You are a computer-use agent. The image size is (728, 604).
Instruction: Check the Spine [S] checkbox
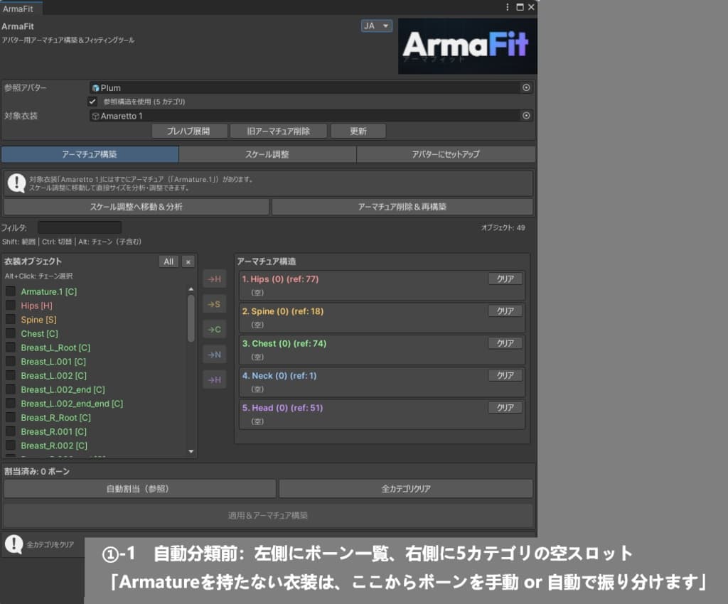pos(10,319)
